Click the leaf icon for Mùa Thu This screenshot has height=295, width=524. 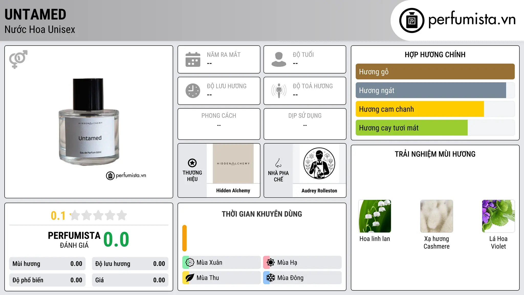[190, 278]
